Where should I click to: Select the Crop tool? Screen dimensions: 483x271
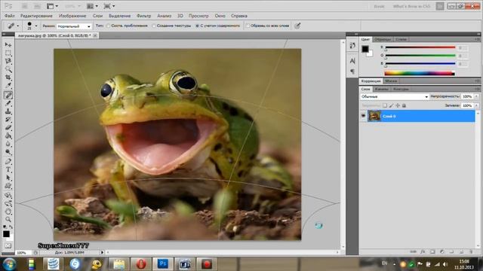8,78
